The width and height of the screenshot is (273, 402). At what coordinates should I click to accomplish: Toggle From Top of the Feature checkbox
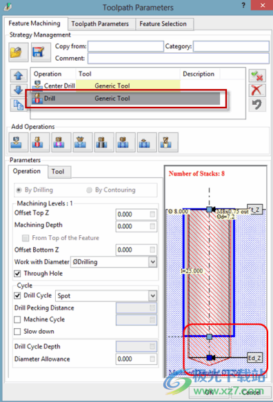[26, 238]
